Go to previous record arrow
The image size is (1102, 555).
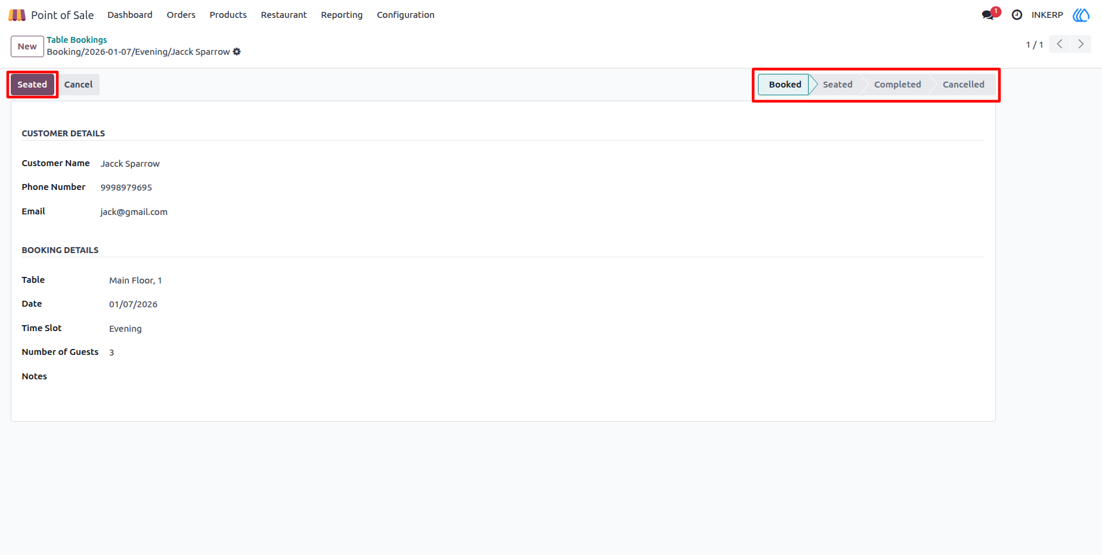[x=1059, y=44]
